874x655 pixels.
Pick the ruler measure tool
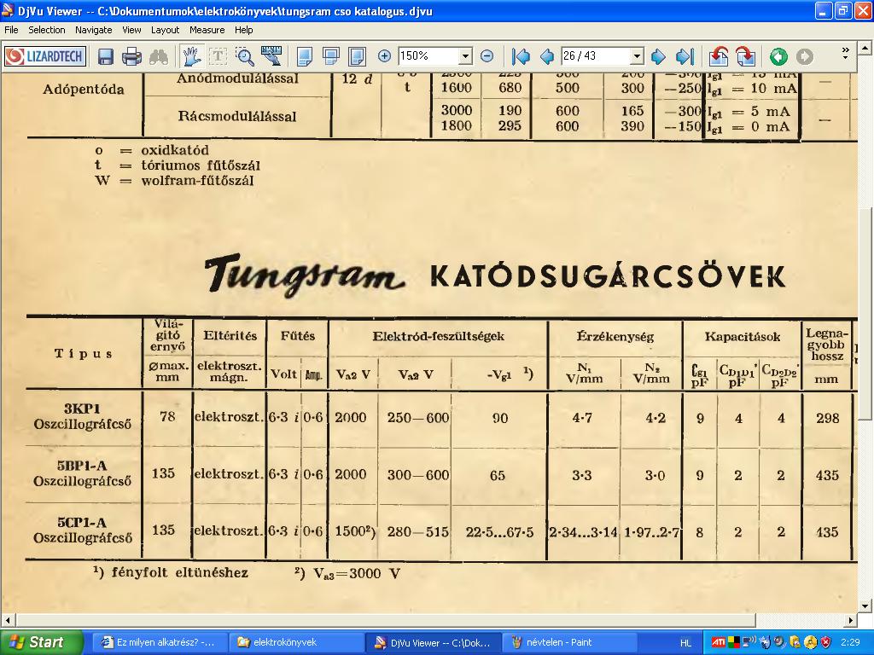tap(271, 56)
